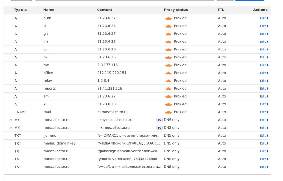Edit the v=spf1 TXT record
Image resolution: width=283 pixels, height=181 pixels.
[264, 167]
